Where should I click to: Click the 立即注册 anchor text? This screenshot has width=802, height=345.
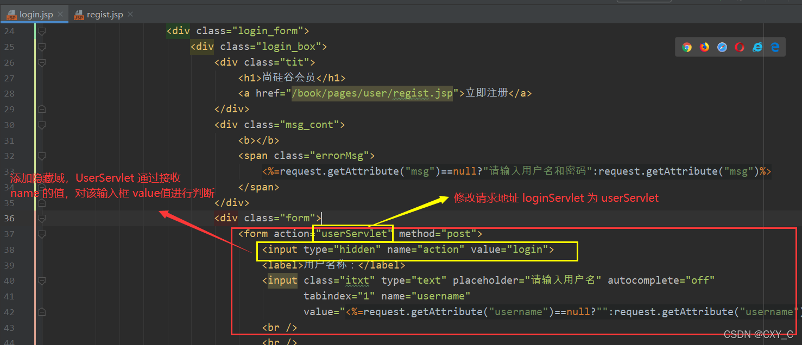coord(487,93)
